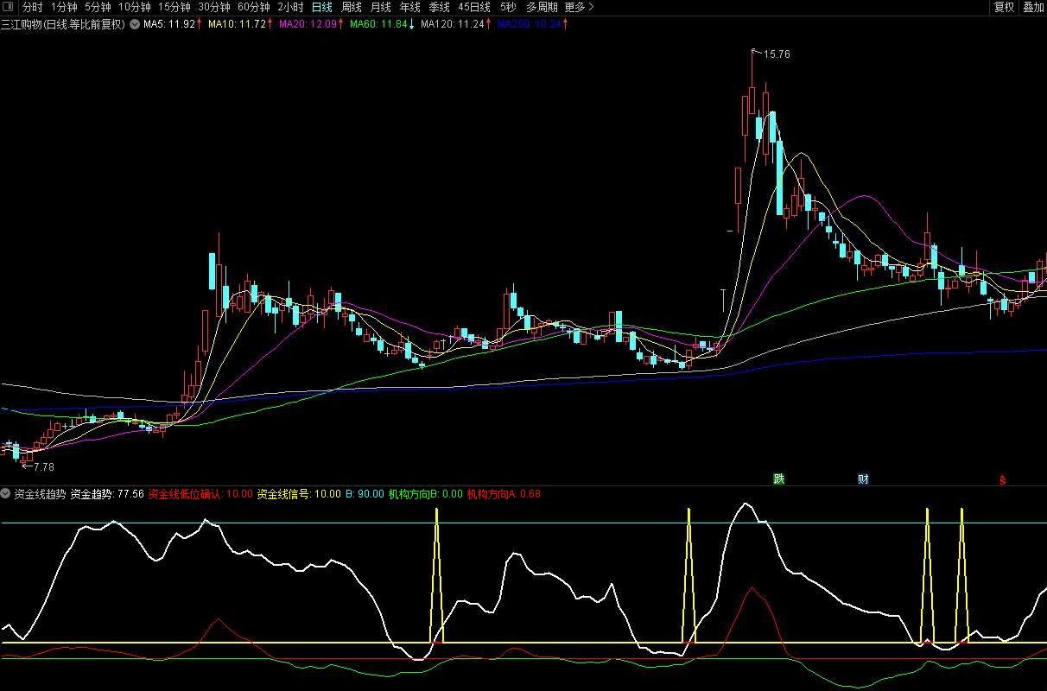Image resolution: width=1047 pixels, height=691 pixels.
Task: Toggle the 复权 price adjustment option
Action: pyautogui.click(x=1004, y=7)
